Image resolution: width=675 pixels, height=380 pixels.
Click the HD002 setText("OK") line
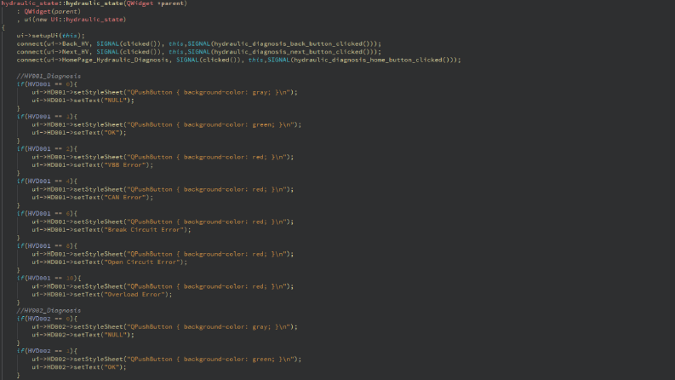[79, 367]
